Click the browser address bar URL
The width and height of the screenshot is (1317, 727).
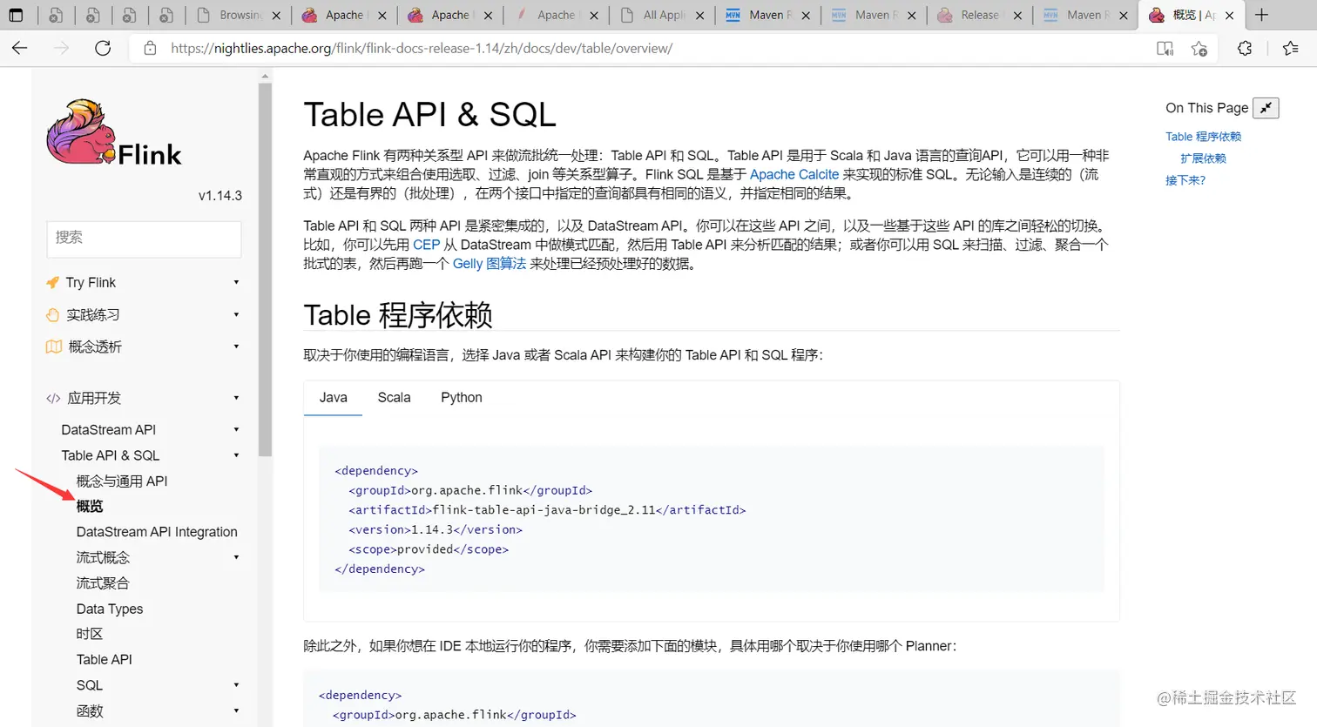click(422, 48)
